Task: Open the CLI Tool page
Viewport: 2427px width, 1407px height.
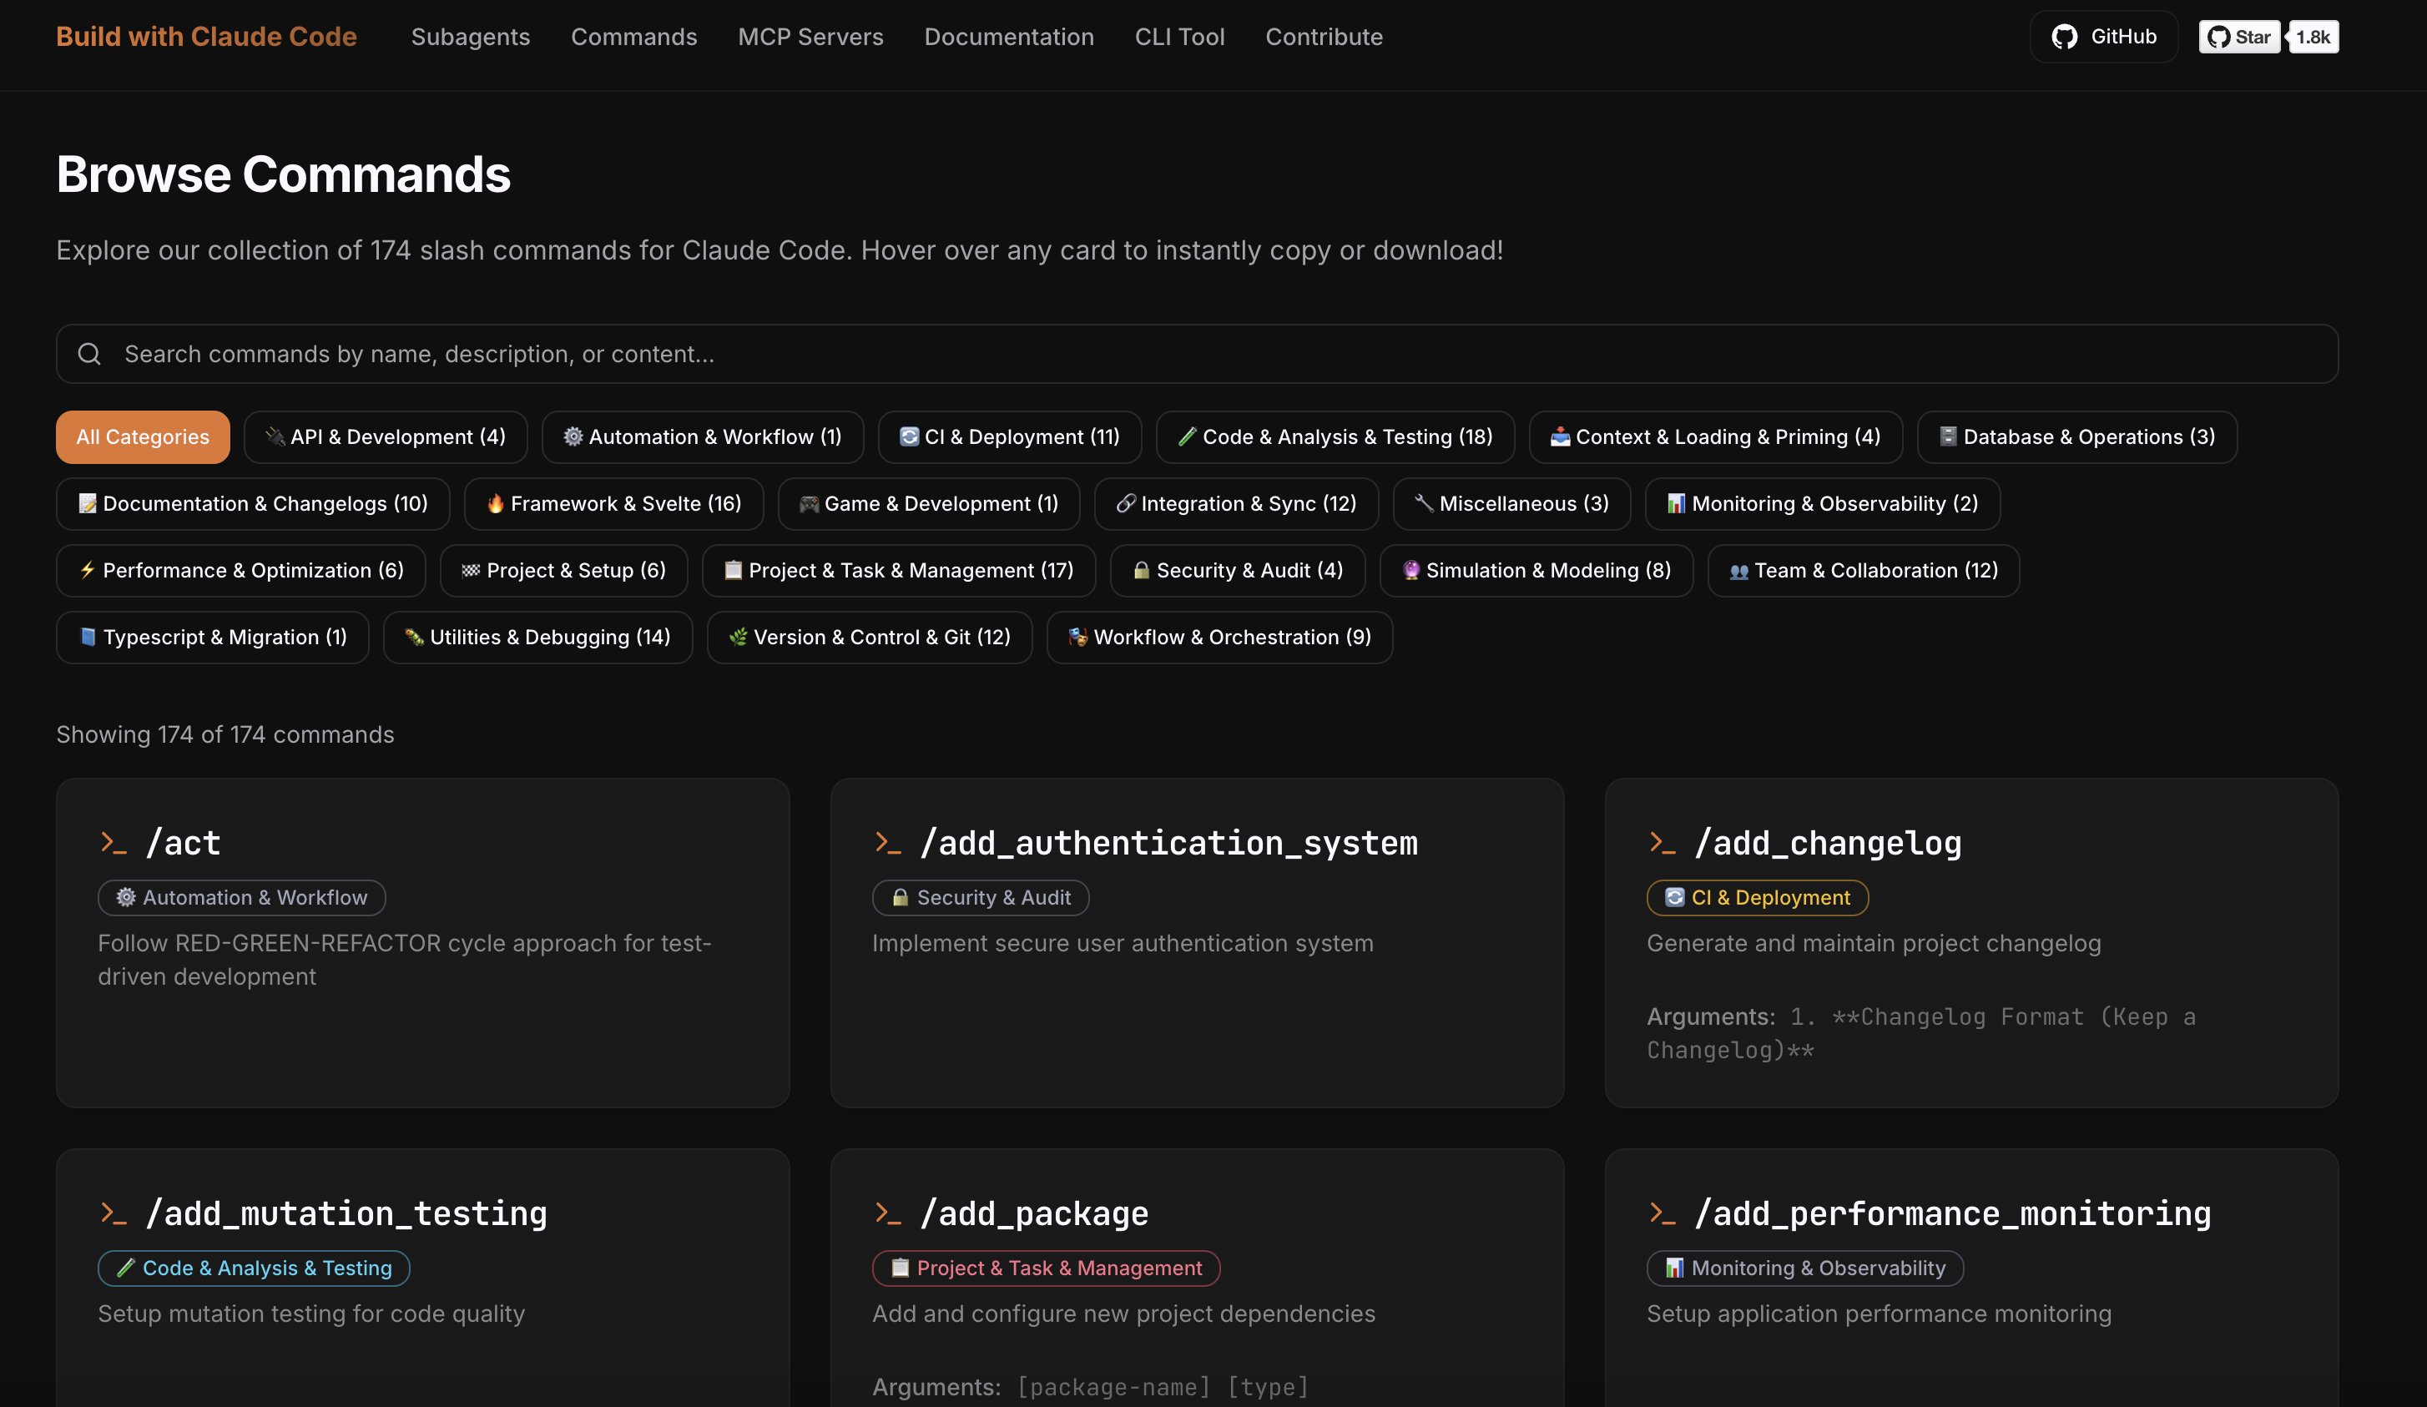Action: 1178,37
